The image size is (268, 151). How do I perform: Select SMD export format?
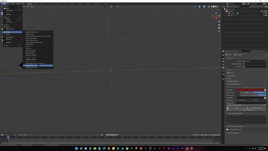point(247,92)
